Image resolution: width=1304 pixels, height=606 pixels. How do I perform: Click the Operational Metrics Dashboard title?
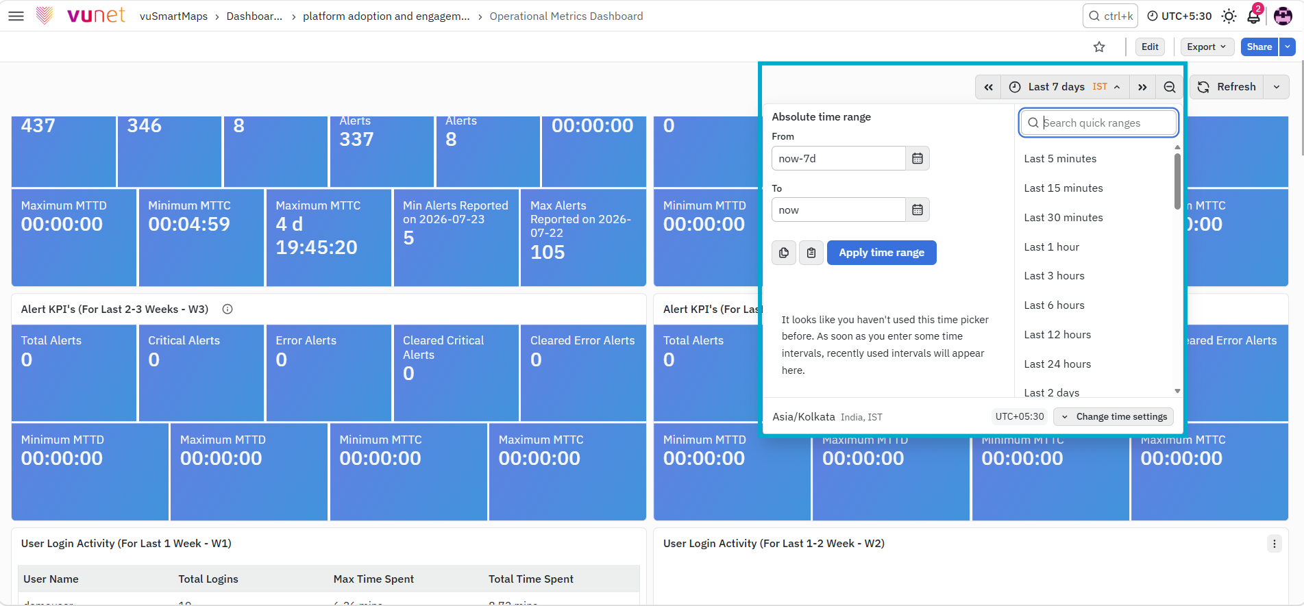coord(566,16)
